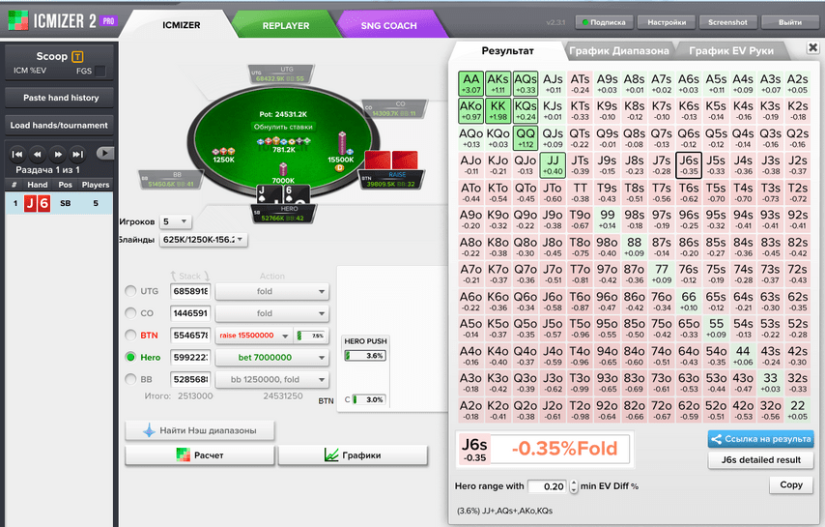825x527 pixels.
Task: Click the Расчет button
Action: pyautogui.click(x=200, y=455)
